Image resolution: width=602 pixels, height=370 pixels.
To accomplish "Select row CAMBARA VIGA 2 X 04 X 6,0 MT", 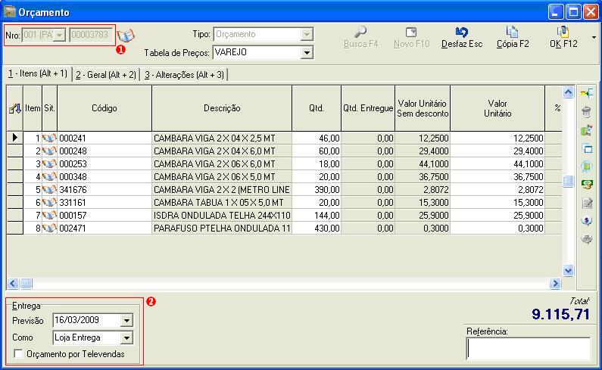I will pyautogui.click(x=222, y=151).
